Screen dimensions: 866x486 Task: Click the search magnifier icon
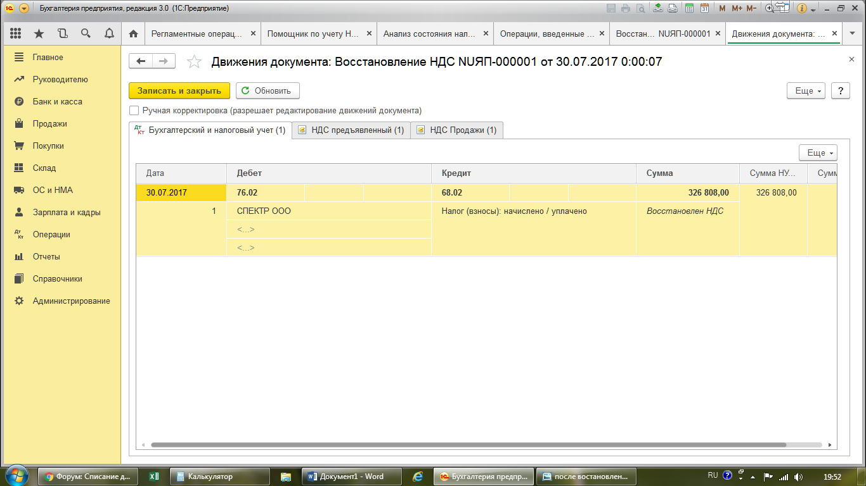coord(86,34)
